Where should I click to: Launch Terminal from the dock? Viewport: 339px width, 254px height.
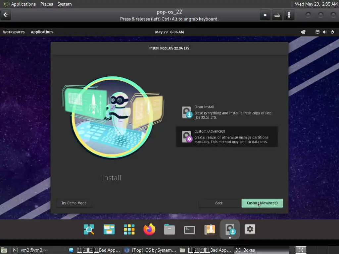click(189, 230)
